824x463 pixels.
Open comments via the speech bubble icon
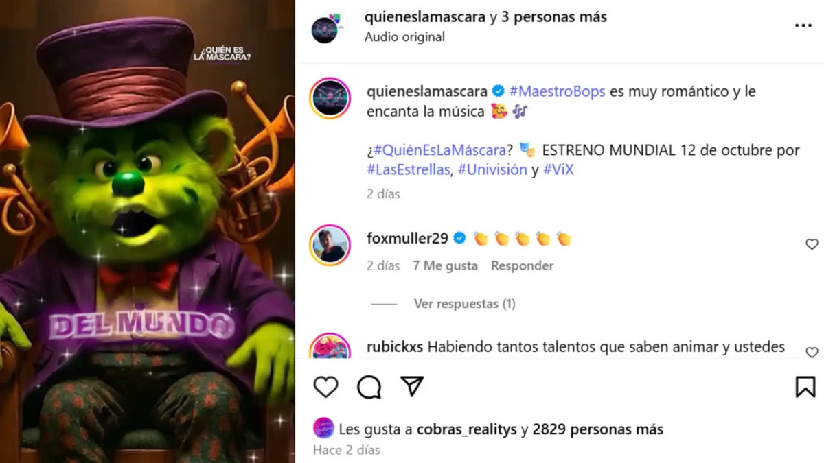pyautogui.click(x=369, y=387)
